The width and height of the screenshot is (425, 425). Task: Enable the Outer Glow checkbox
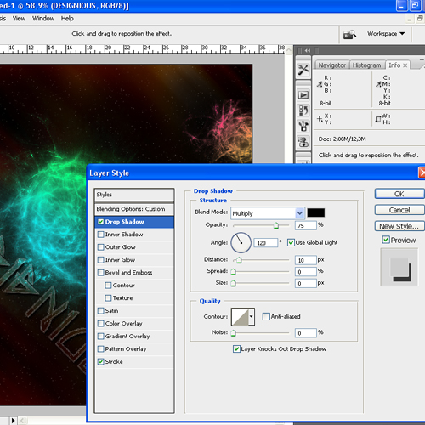pyautogui.click(x=100, y=247)
